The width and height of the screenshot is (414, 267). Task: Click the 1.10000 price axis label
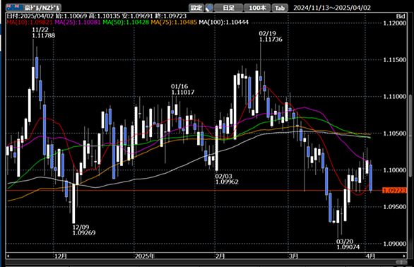[x=395, y=170]
